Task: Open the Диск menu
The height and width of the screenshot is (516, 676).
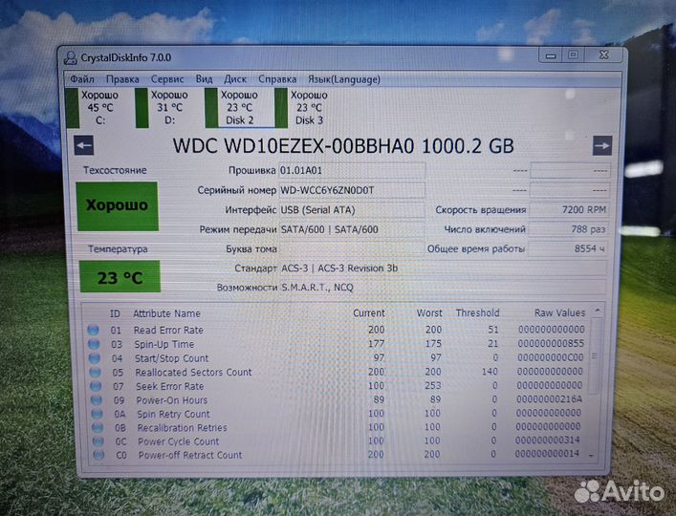Action: tap(235, 79)
